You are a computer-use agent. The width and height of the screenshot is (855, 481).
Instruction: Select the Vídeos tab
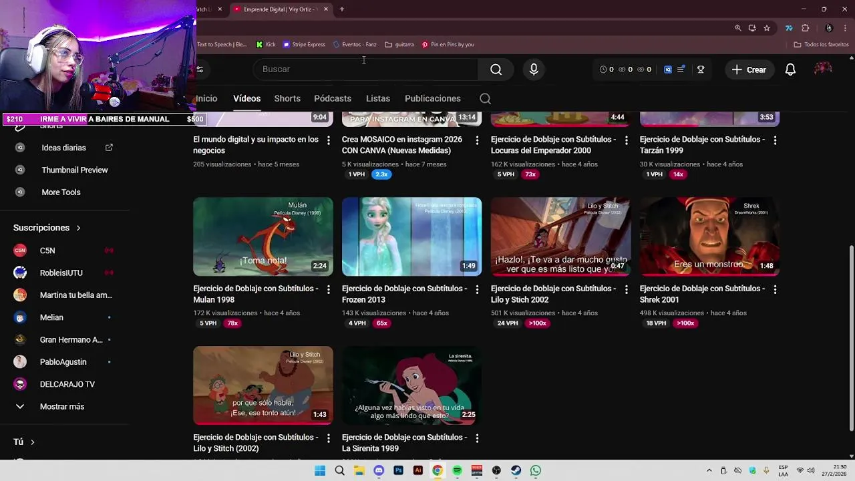coord(246,98)
